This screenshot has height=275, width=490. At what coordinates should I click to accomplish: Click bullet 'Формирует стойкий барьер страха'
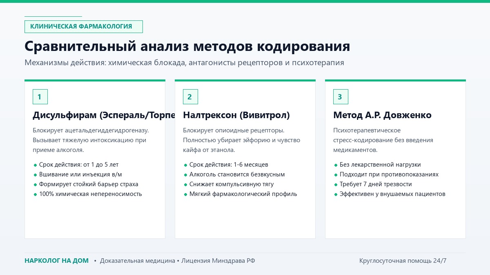89,184
